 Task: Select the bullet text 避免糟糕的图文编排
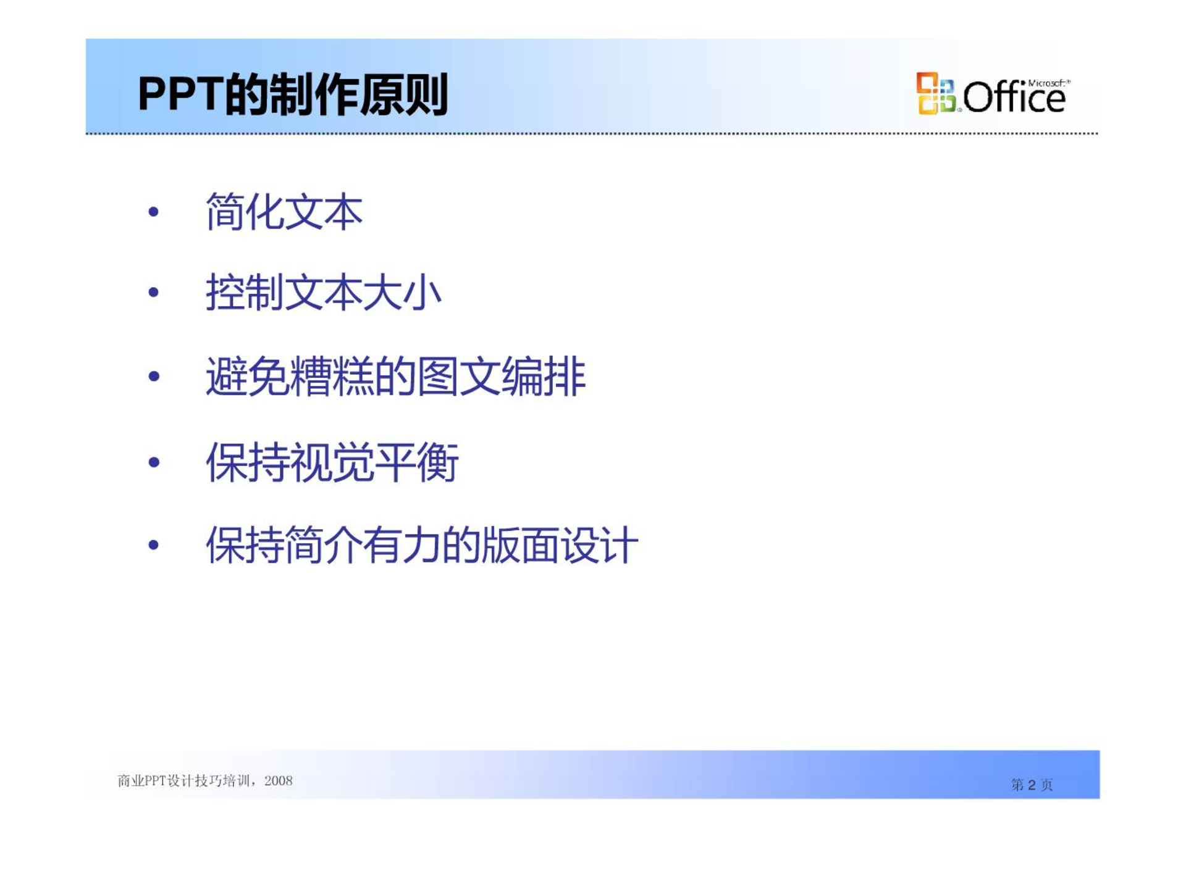coord(395,376)
